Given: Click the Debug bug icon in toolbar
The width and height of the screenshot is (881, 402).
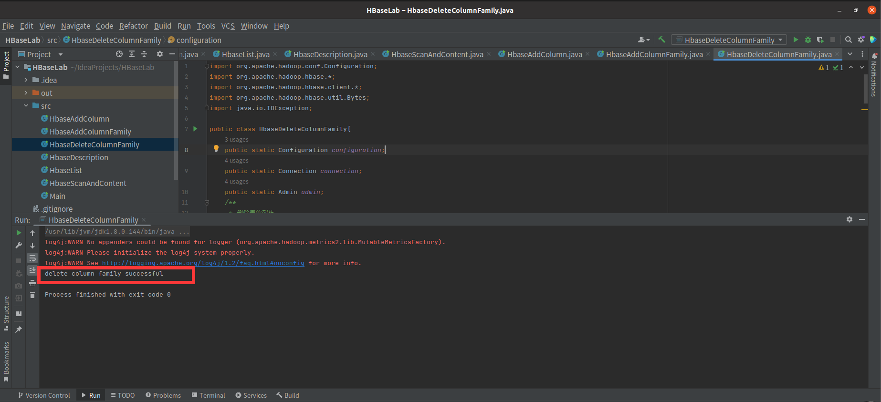Looking at the screenshot, I should pos(808,40).
